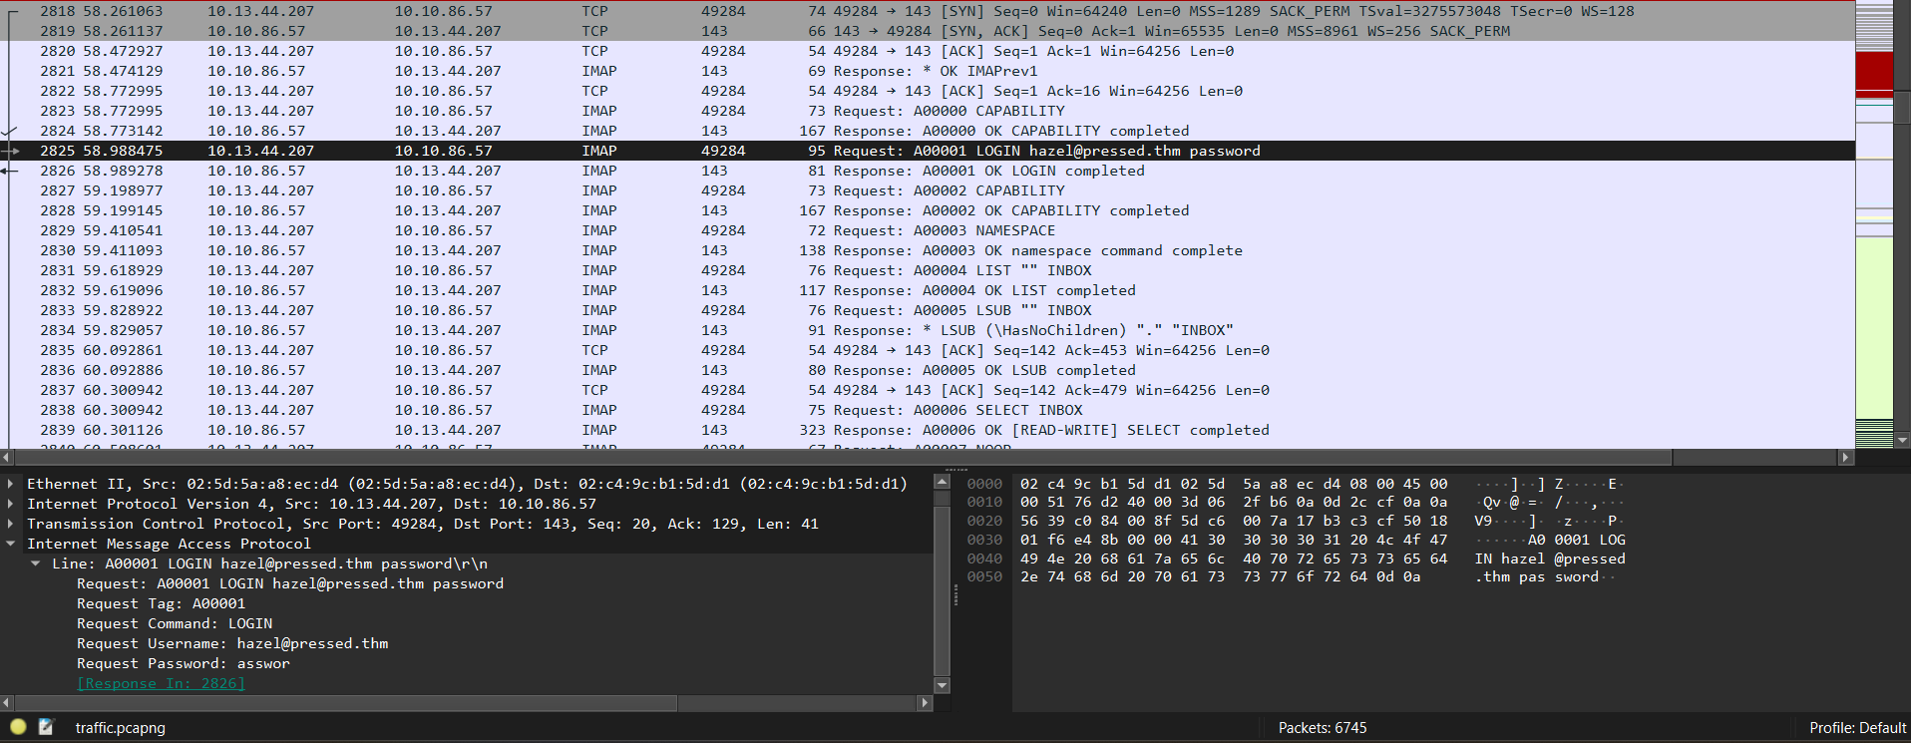Image resolution: width=1911 pixels, height=743 pixels.
Task: Click the packet list scroll-down arrow
Action: 1902,440
